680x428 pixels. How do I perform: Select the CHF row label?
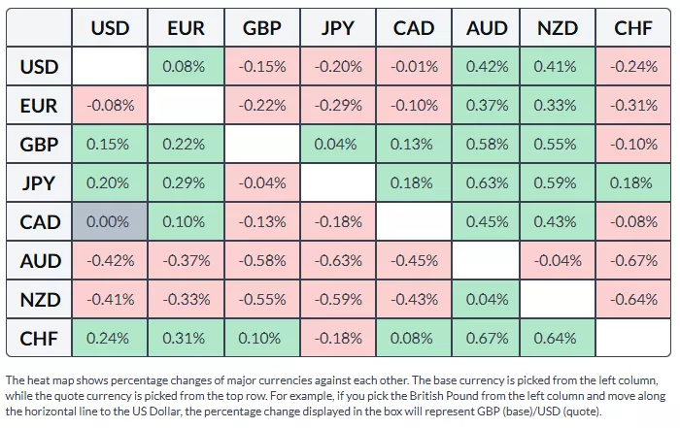[40, 339]
